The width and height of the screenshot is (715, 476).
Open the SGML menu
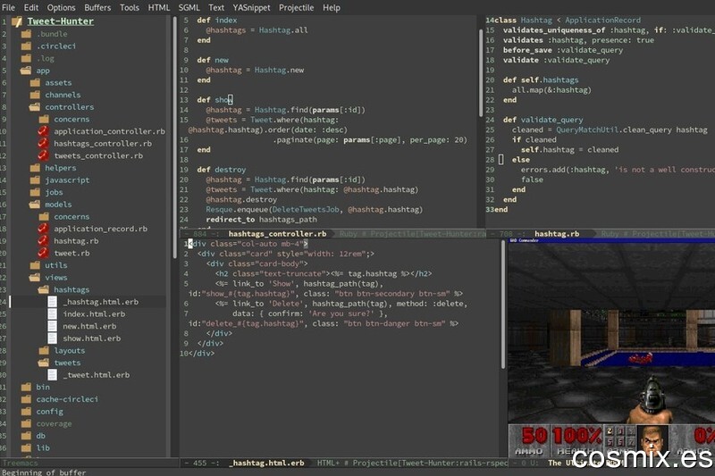click(189, 8)
